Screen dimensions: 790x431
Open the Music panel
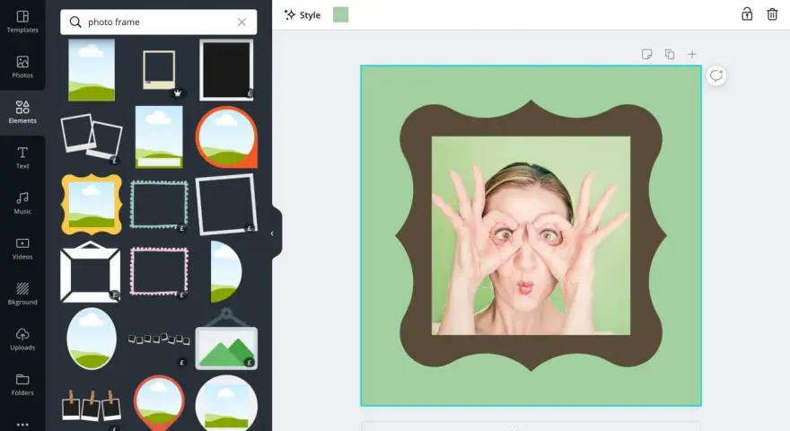pos(22,203)
